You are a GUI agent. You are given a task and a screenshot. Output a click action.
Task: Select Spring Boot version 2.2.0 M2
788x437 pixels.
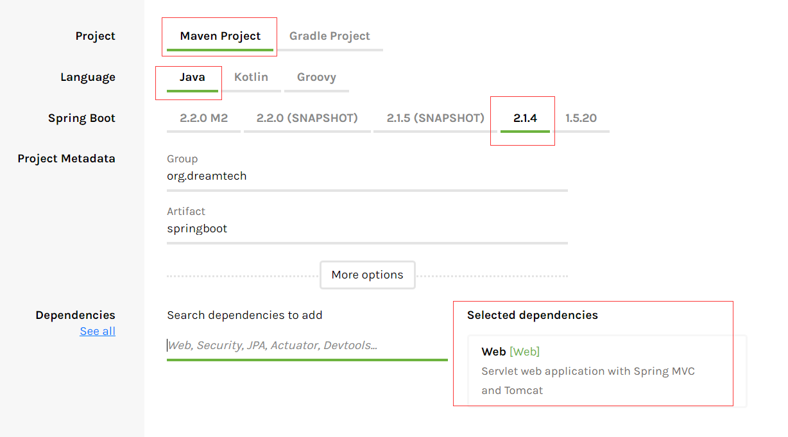click(x=203, y=118)
